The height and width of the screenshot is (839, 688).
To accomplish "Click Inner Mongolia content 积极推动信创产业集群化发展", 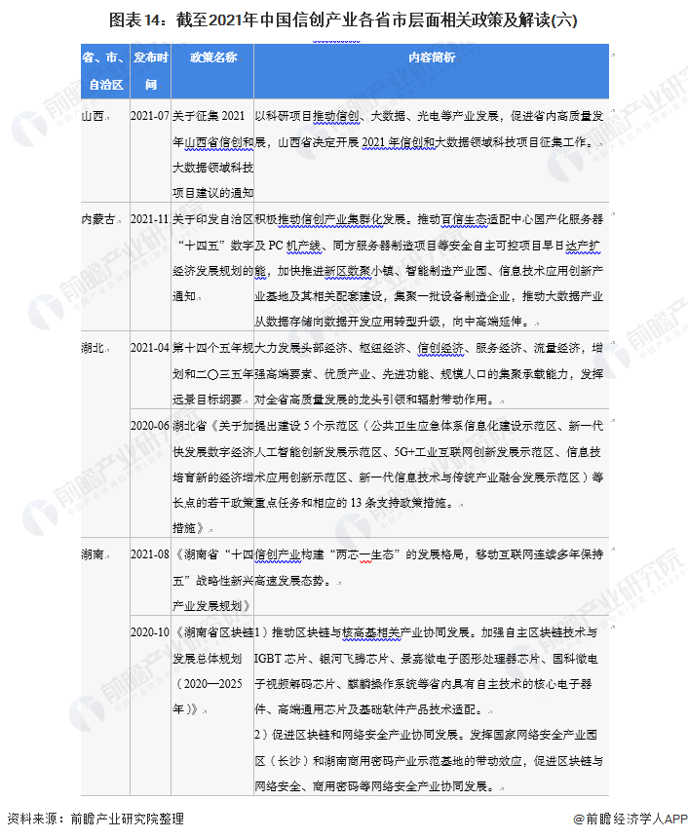I will pyautogui.click(x=429, y=271).
